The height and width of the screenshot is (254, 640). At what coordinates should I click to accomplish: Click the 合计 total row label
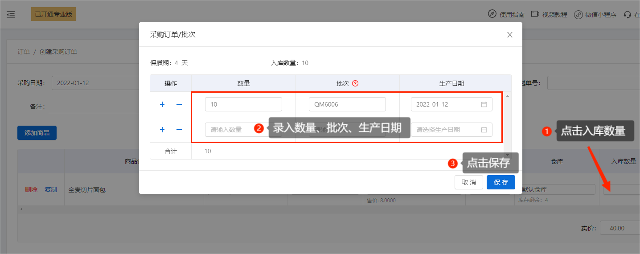coord(171,152)
